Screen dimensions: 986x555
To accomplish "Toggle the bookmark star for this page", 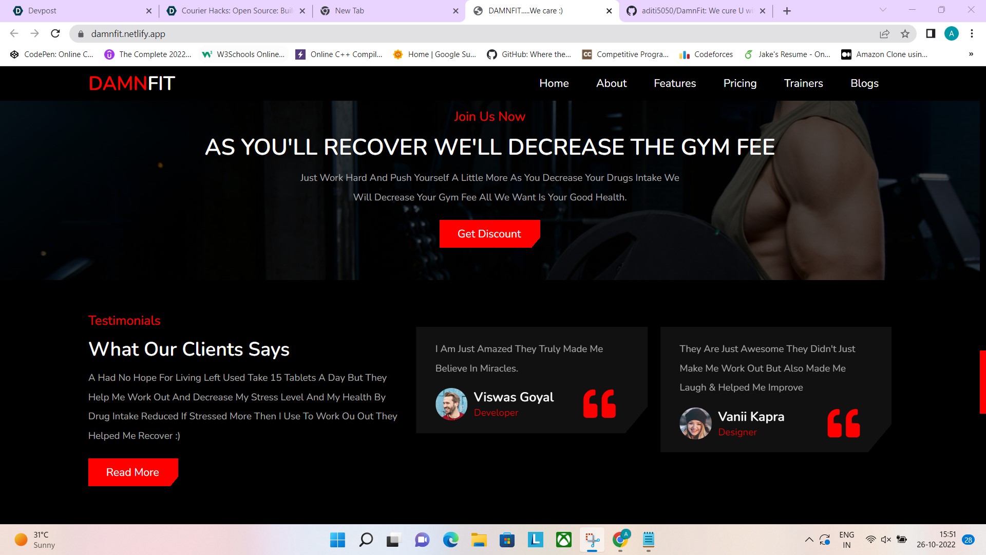I will pos(905,34).
